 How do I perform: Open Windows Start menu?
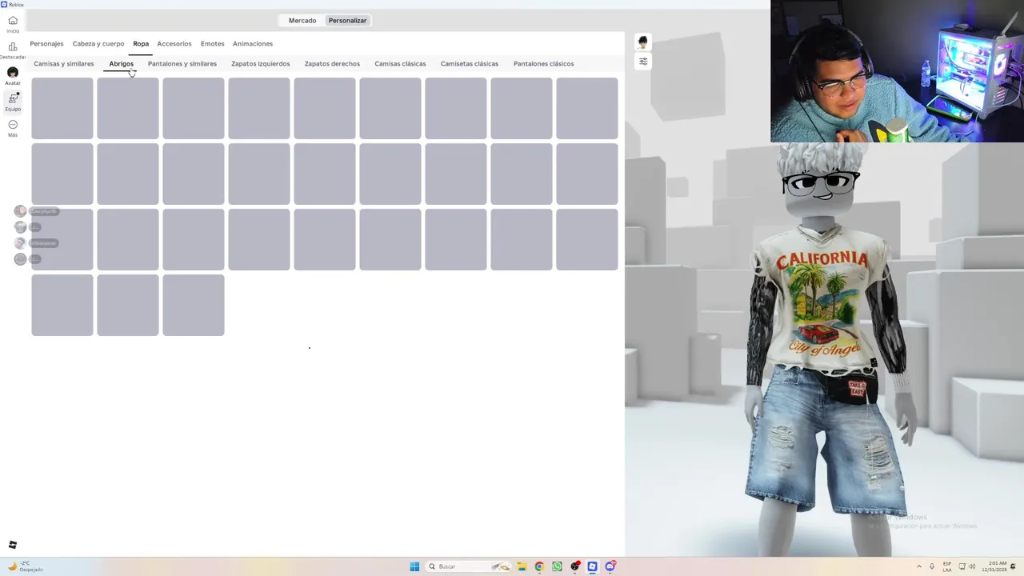pos(414,566)
